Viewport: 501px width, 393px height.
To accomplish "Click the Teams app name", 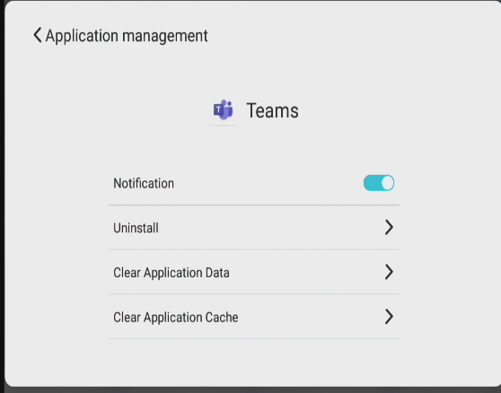I will pos(272,110).
